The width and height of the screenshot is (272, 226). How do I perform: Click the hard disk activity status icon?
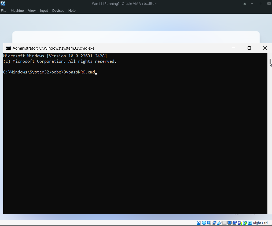pos(199,223)
